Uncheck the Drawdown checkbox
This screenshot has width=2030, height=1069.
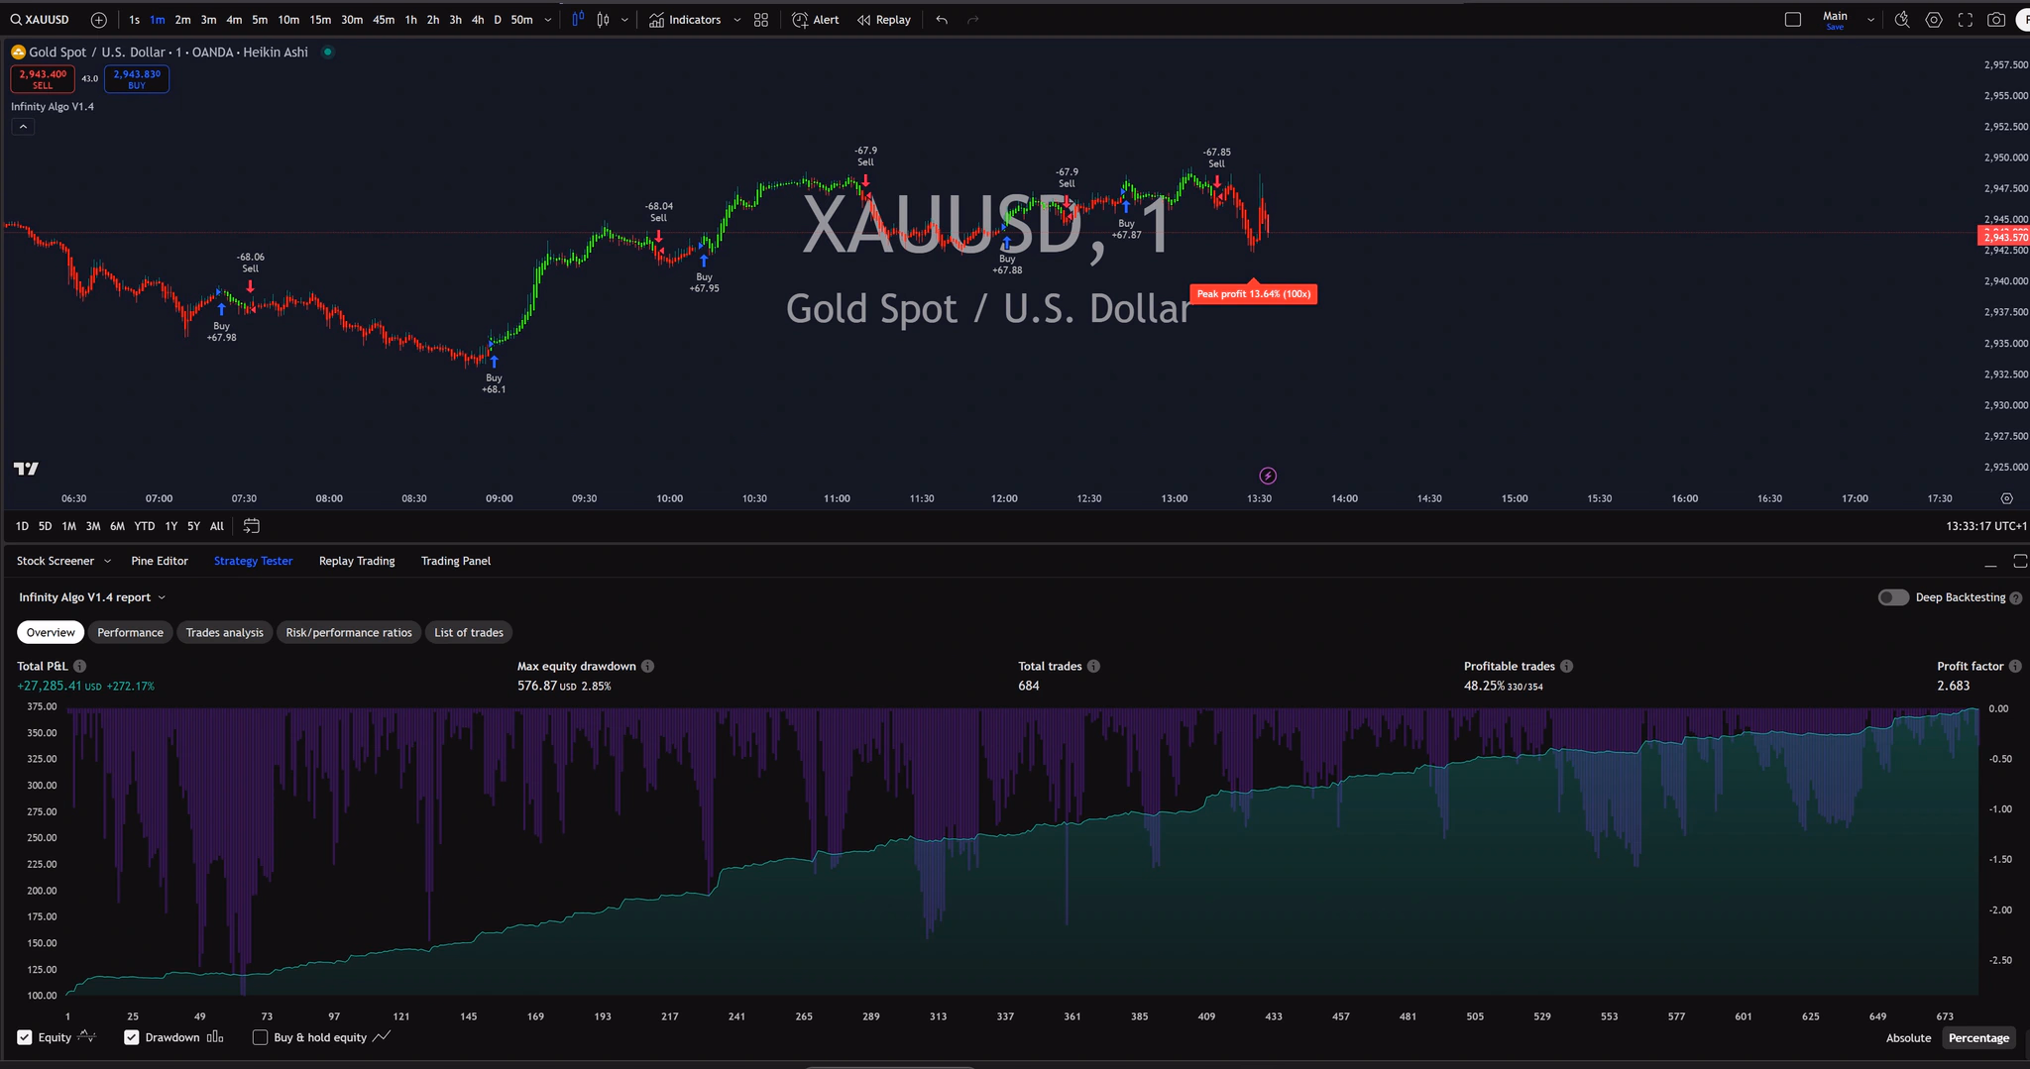pos(131,1037)
